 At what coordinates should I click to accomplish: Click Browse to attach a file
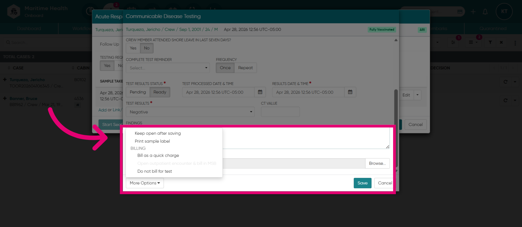[377, 163]
